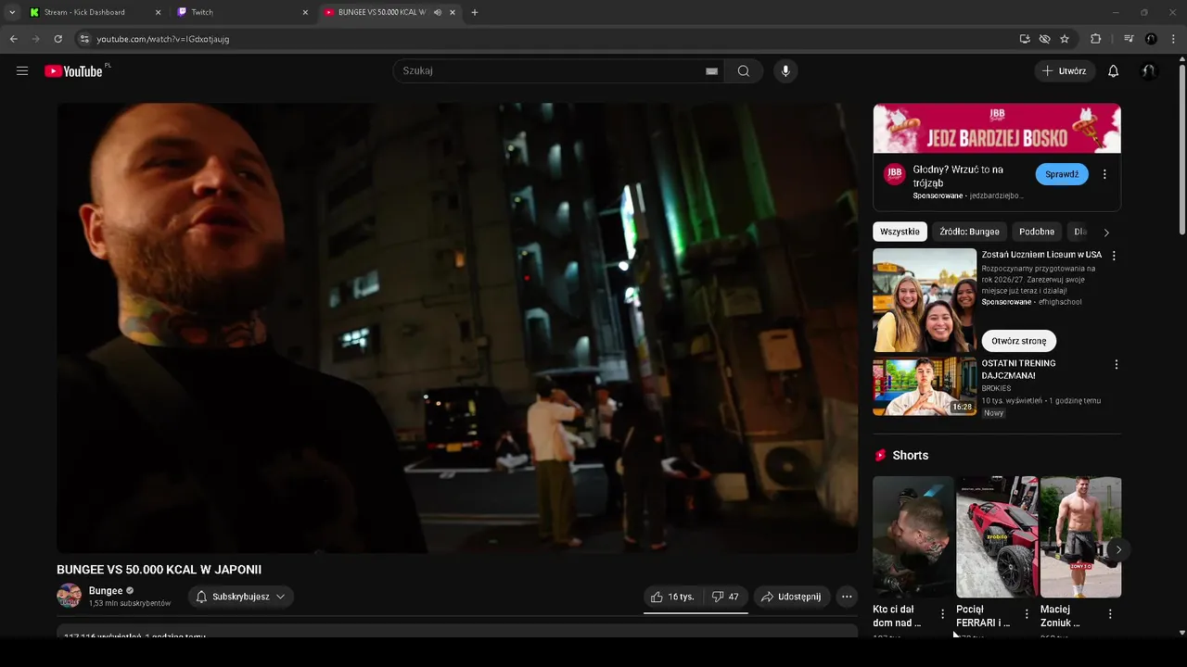Click the tracking protection eye icon
Viewport: 1187px width, 667px height.
pos(1044,39)
